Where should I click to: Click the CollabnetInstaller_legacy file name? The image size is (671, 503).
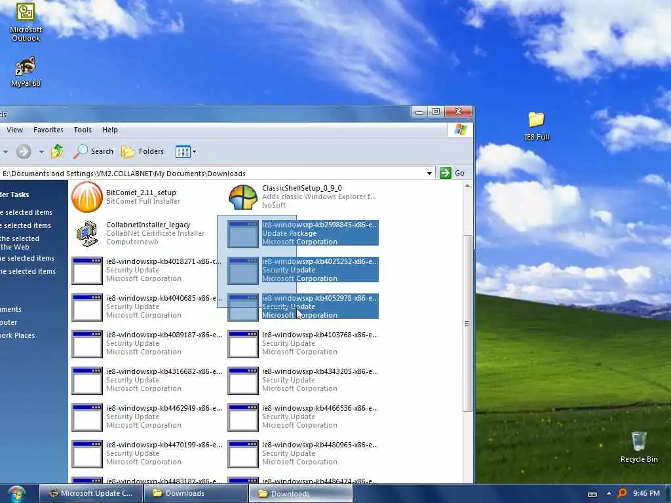[148, 225]
